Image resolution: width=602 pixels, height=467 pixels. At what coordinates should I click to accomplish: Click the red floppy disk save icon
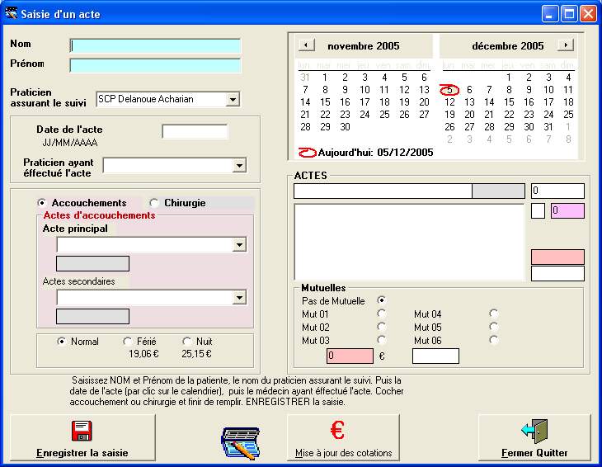point(82,431)
